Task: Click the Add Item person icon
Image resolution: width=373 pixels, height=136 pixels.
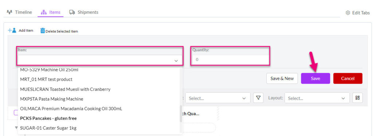Action: tap(12, 31)
